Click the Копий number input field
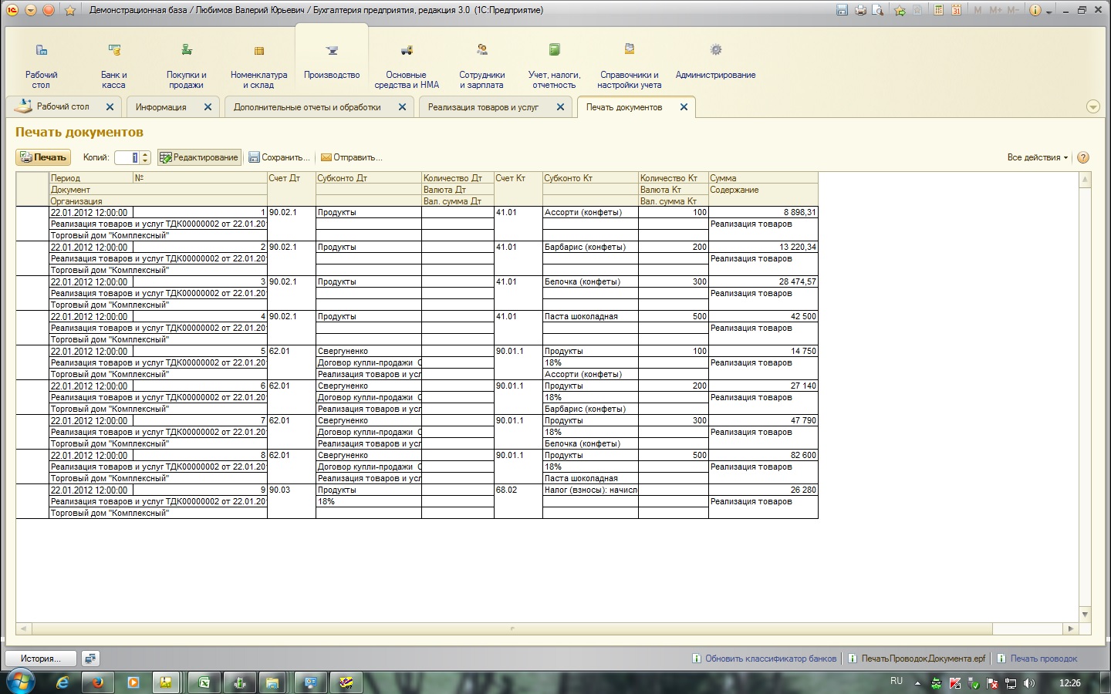Viewport: 1111px width, 694px height. (127, 157)
